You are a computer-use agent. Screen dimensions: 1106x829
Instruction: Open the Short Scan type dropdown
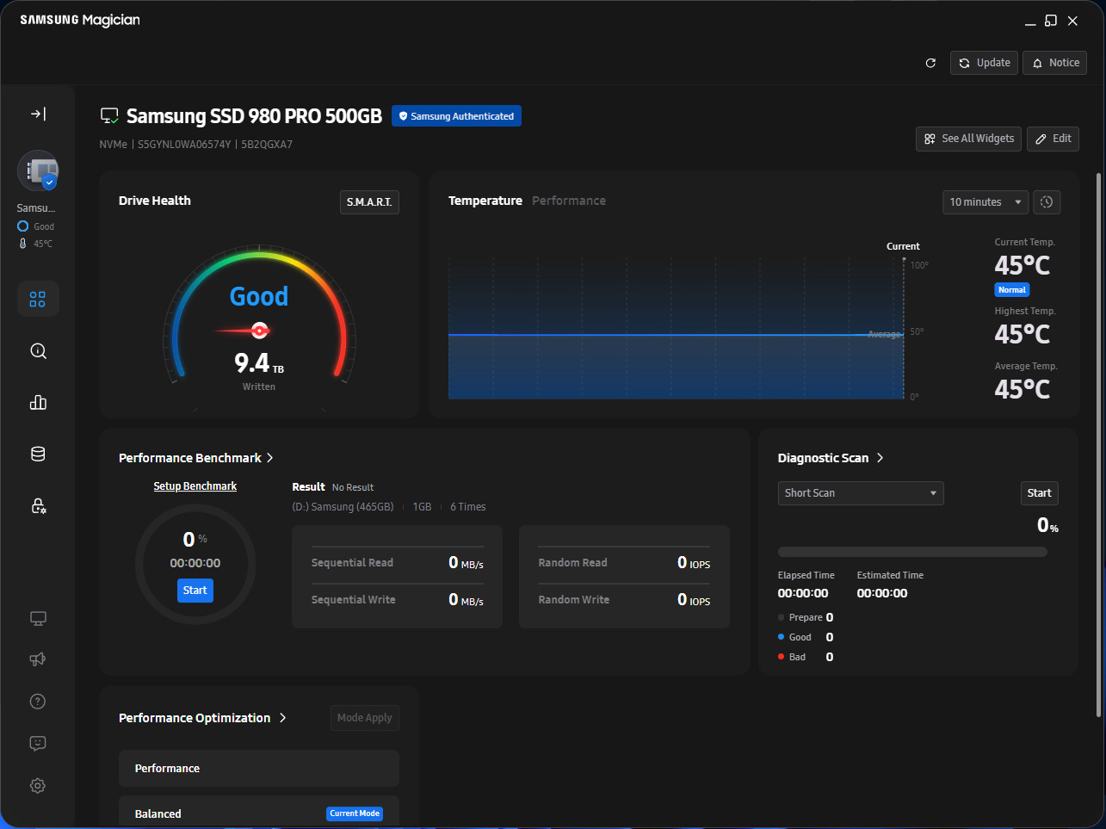[861, 493]
